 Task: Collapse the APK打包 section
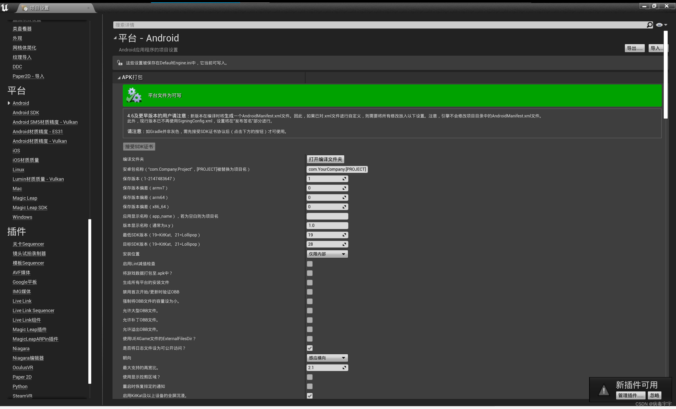point(119,78)
